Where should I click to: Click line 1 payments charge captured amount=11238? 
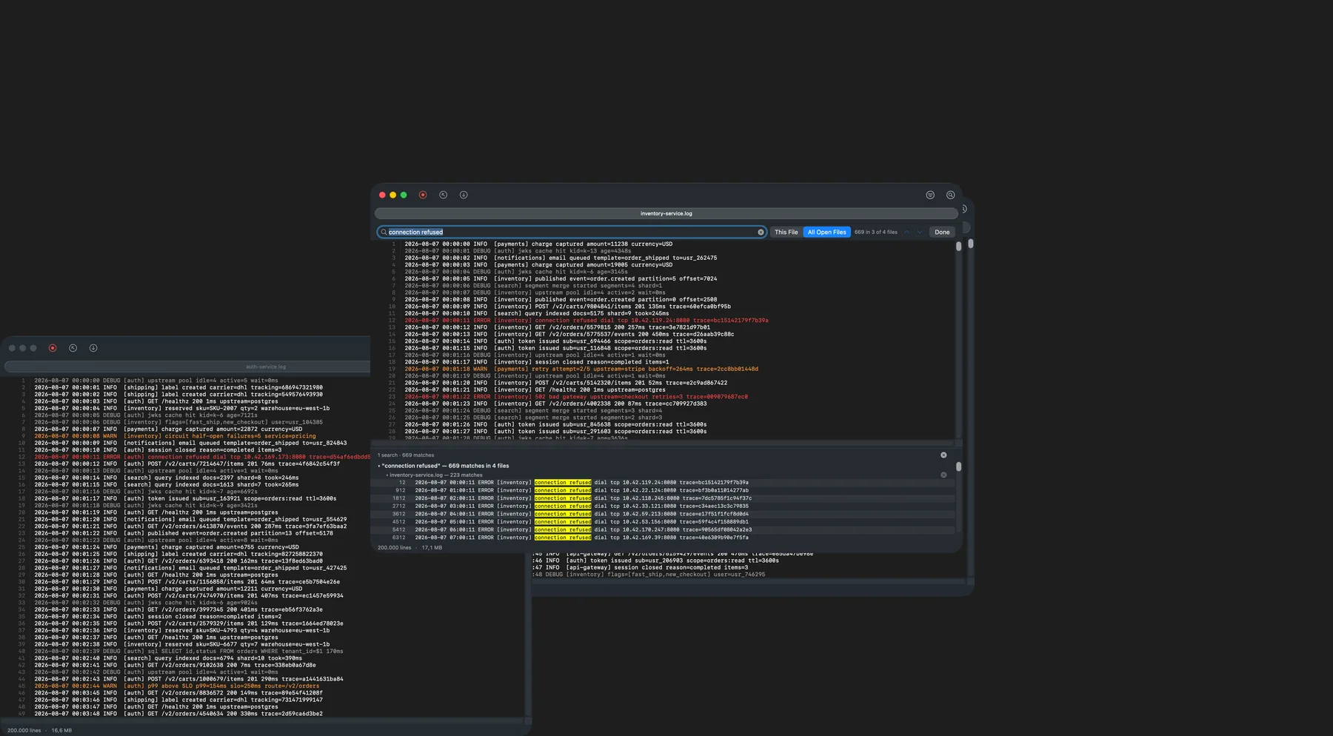[x=538, y=244]
